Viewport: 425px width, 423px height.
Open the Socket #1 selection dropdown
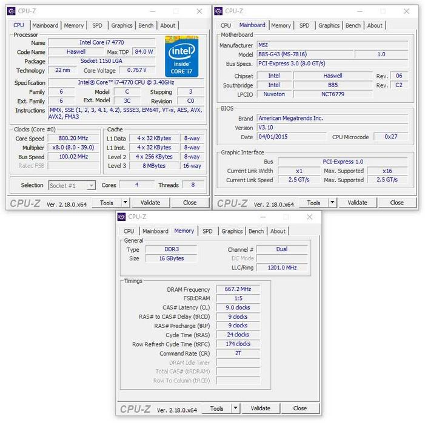click(x=72, y=185)
